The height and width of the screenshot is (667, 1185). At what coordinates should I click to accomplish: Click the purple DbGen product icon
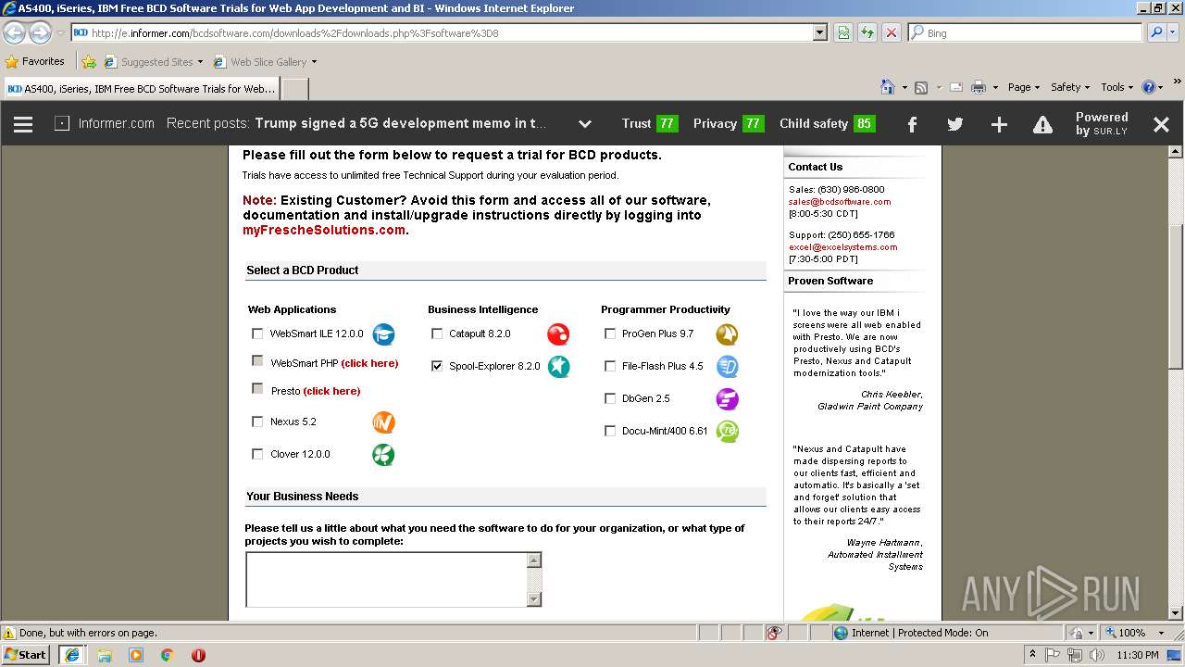(727, 399)
